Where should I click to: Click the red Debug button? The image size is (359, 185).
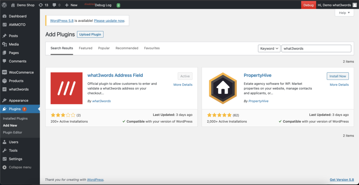308,5
